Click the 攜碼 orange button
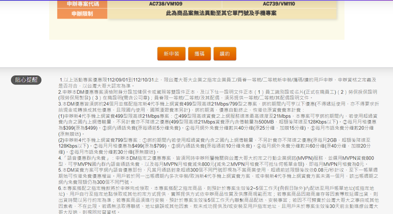 pos(200,54)
